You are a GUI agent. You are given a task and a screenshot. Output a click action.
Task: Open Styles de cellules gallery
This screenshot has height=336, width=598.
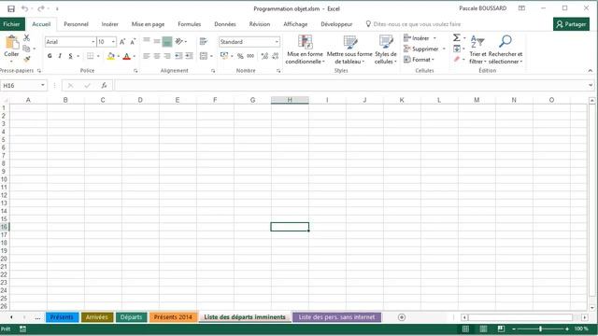coord(386,49)
